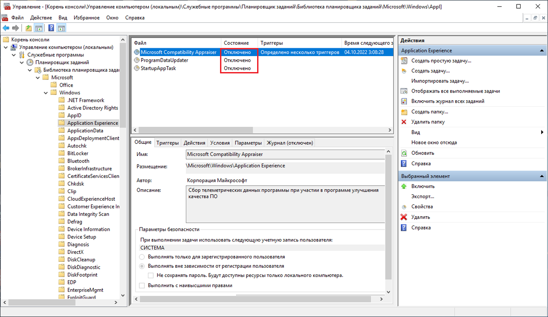Image resolution: width=548 pixels, height=317 pixels.
Task: Select Выполнять вне зависимости от регистрации radio
Action: point(142,266)
